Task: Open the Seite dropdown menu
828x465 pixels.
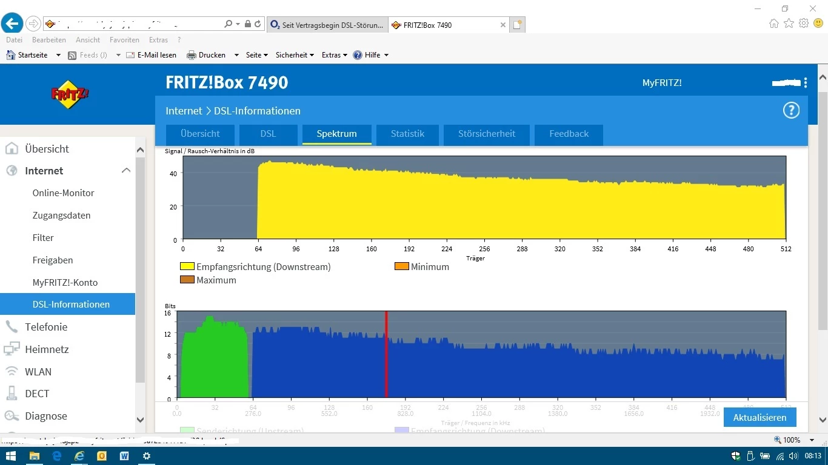Action: coord(256,55)
